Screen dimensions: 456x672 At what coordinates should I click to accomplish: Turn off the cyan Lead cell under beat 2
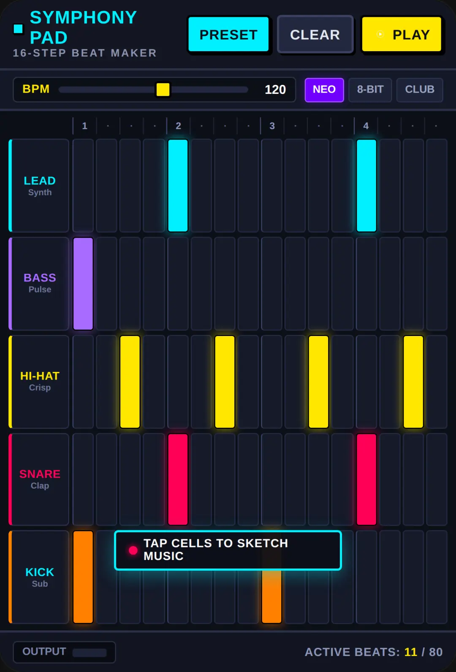click(x=178, y=186)
